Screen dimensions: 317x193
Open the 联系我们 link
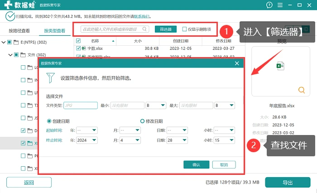142,16
